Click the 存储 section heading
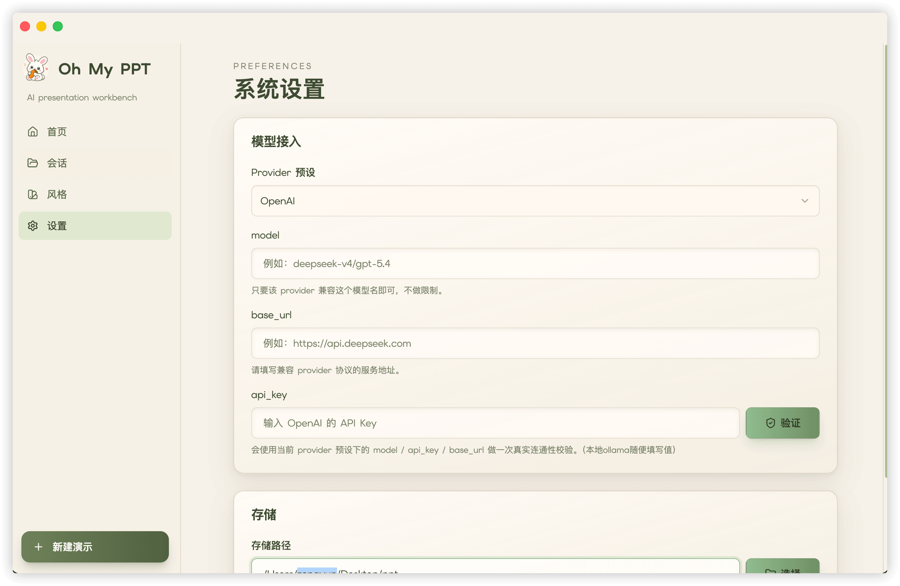 click(264, 514)
